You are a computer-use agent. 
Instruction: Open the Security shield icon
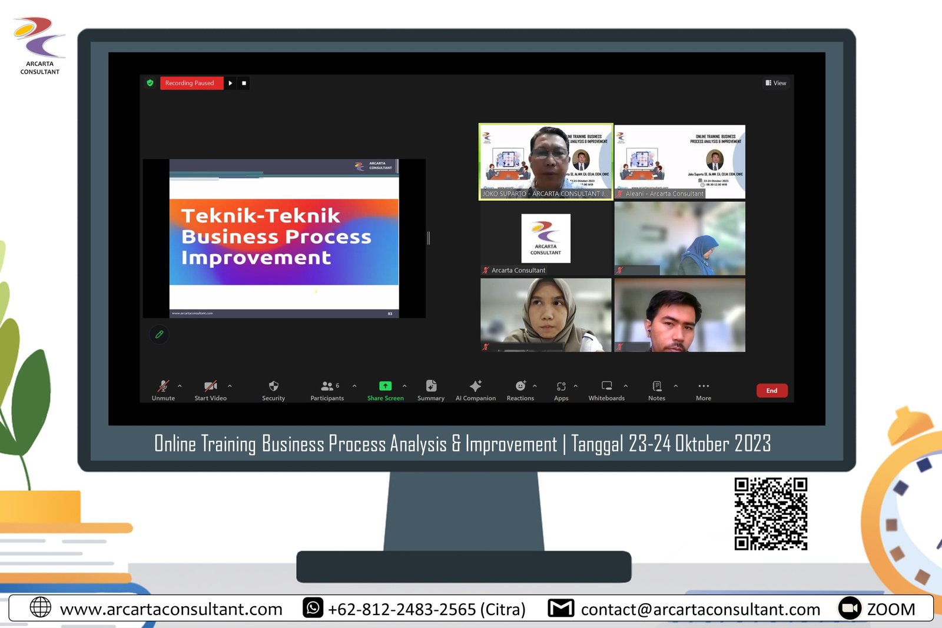pyautogui.click(x=273, y=387)
